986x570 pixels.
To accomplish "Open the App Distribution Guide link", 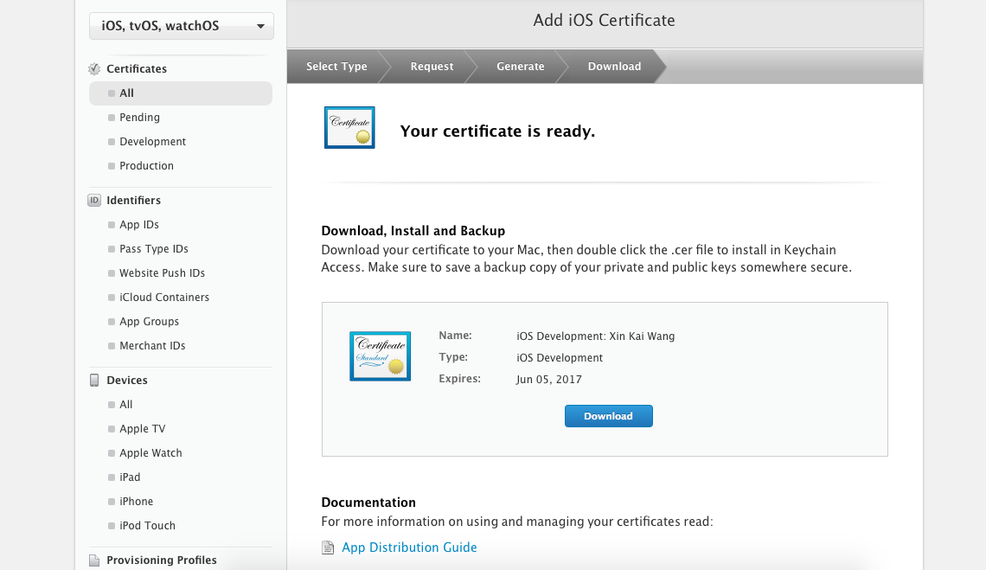I will coord(409,548).
